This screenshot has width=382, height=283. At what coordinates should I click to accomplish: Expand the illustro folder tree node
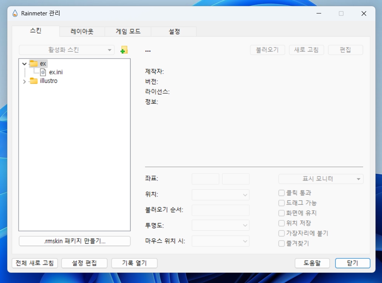24,81
